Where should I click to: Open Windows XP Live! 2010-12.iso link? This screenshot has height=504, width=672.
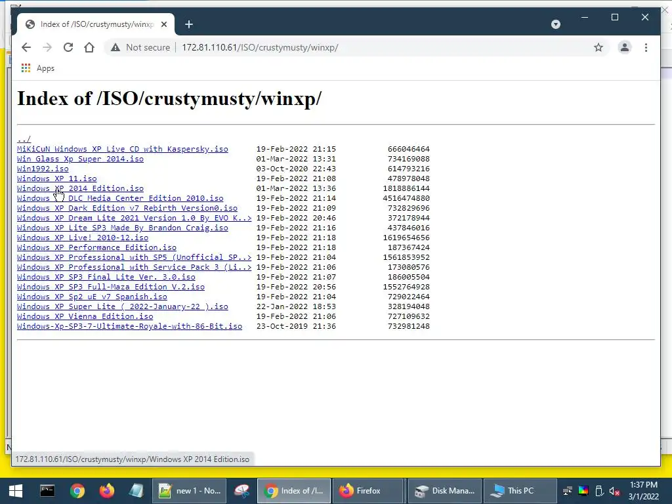pyautogui.click(x=83, y=238)
